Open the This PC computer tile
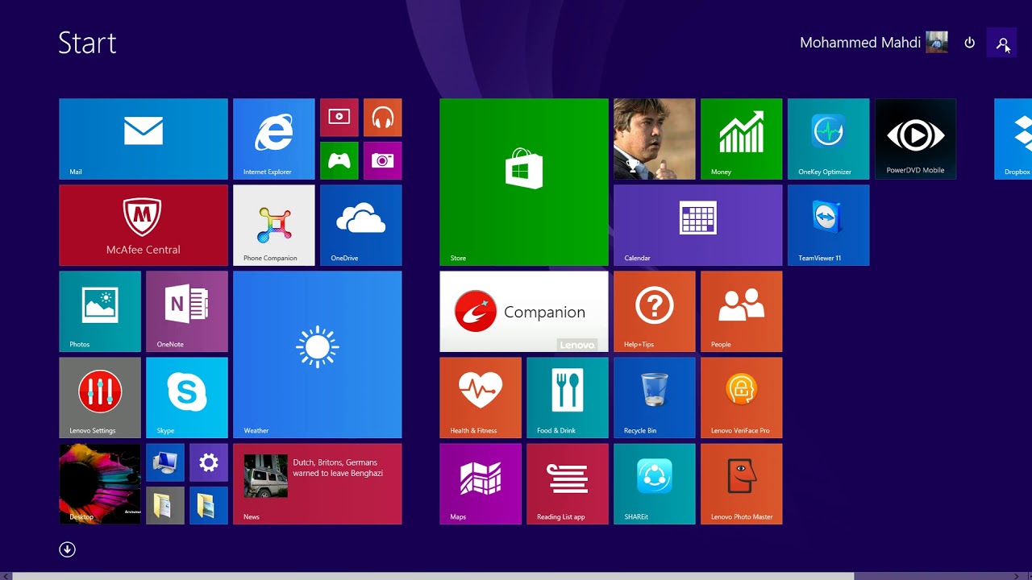This screenshot has width=1032, height=580. click(x=165, y=462)
